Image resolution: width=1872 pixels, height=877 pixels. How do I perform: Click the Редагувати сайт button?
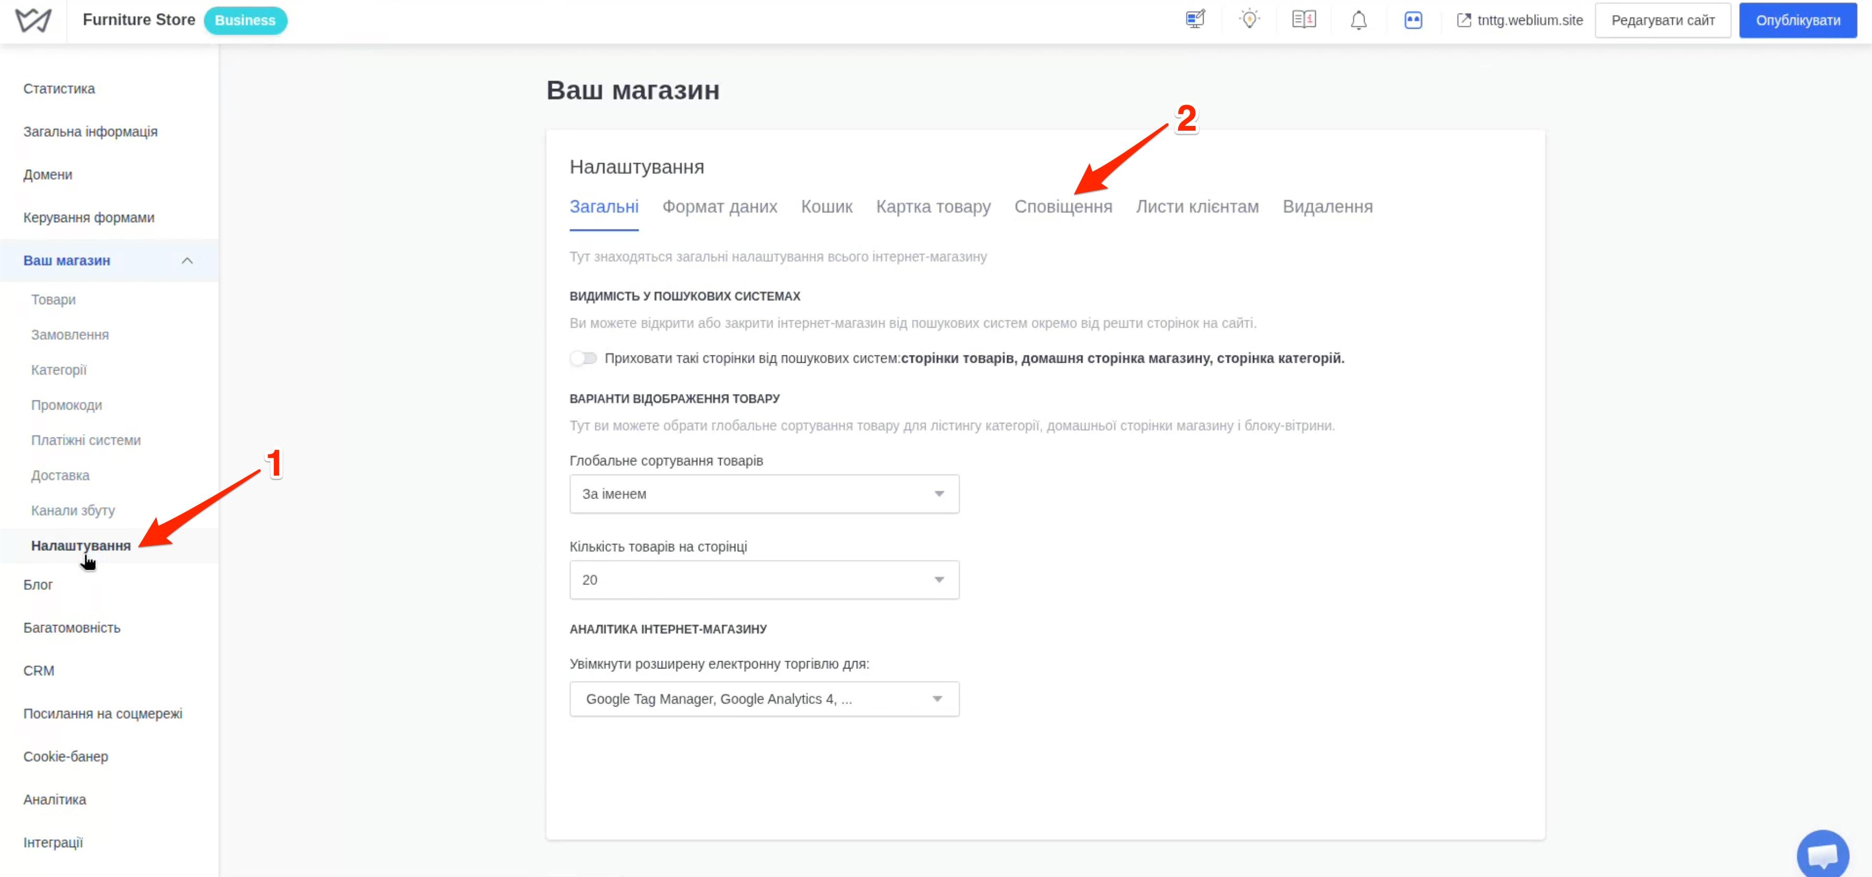pos(1663,20)
